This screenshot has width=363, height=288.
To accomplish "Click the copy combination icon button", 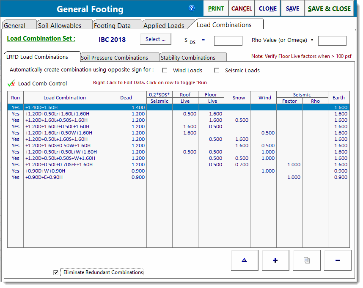I will [x=306, y=260].
